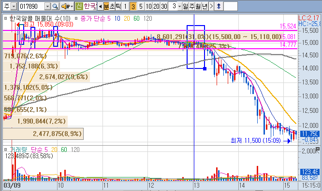Click the 03/09 date label on time axis
The height and width of the screenshot is (191, 322).
click(12, 186)
